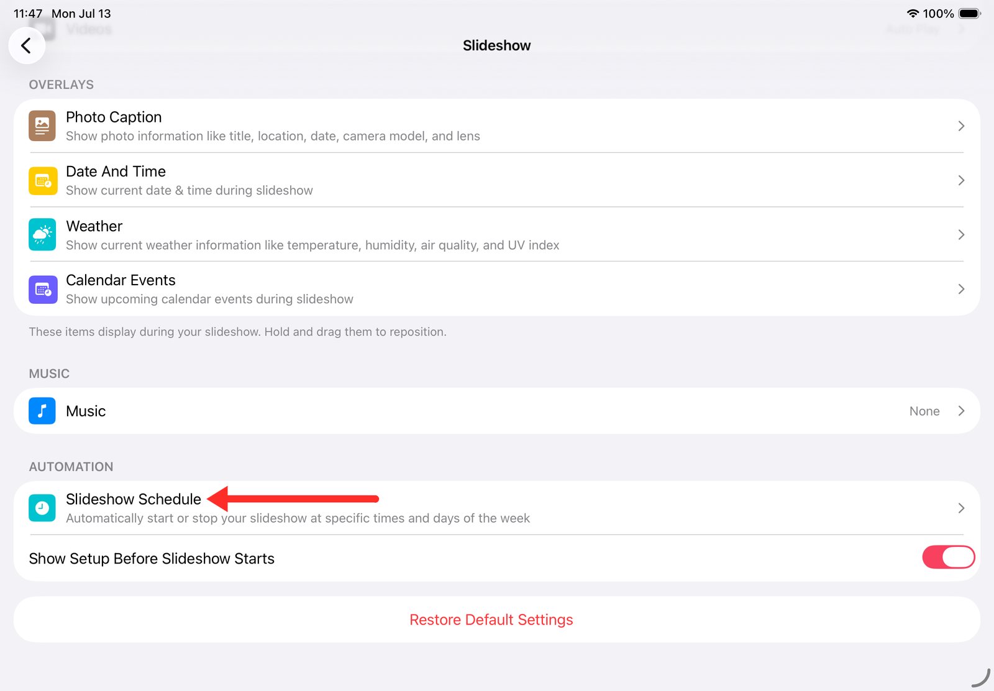Select the Date And Time label
This screenshot has width=994, height=691.
[x=116, y=172]
